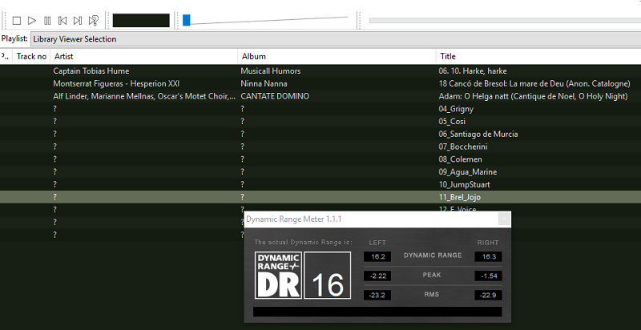Click right dynamic range value '16.3'
Image resolution: width=641 pixels, height=330 pixels.
point(489,257)
